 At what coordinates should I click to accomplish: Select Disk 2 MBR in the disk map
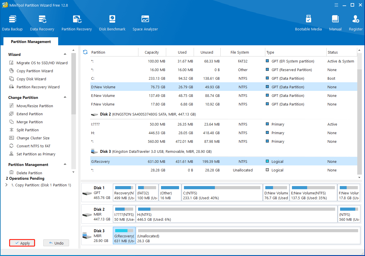(x=97, y=214)
